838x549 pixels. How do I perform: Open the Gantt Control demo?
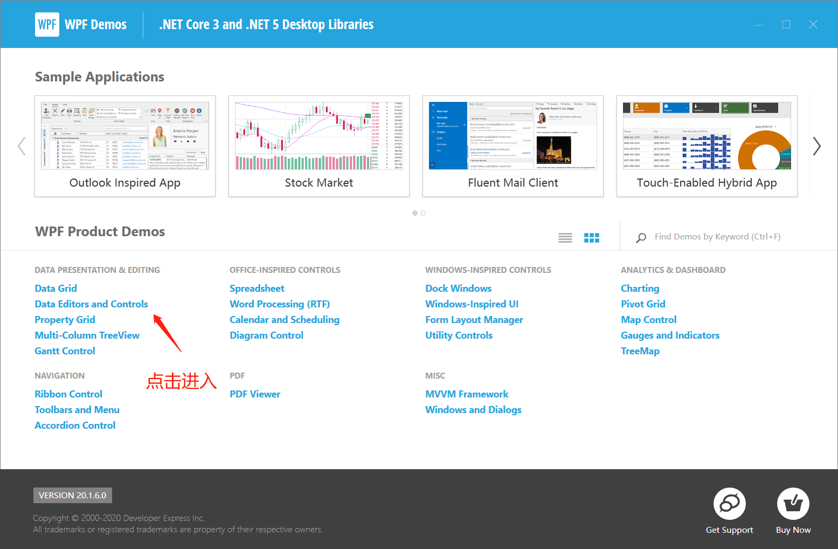65,351
